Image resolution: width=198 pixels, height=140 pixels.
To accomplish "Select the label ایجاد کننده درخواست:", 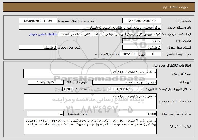I will [176, 34].
